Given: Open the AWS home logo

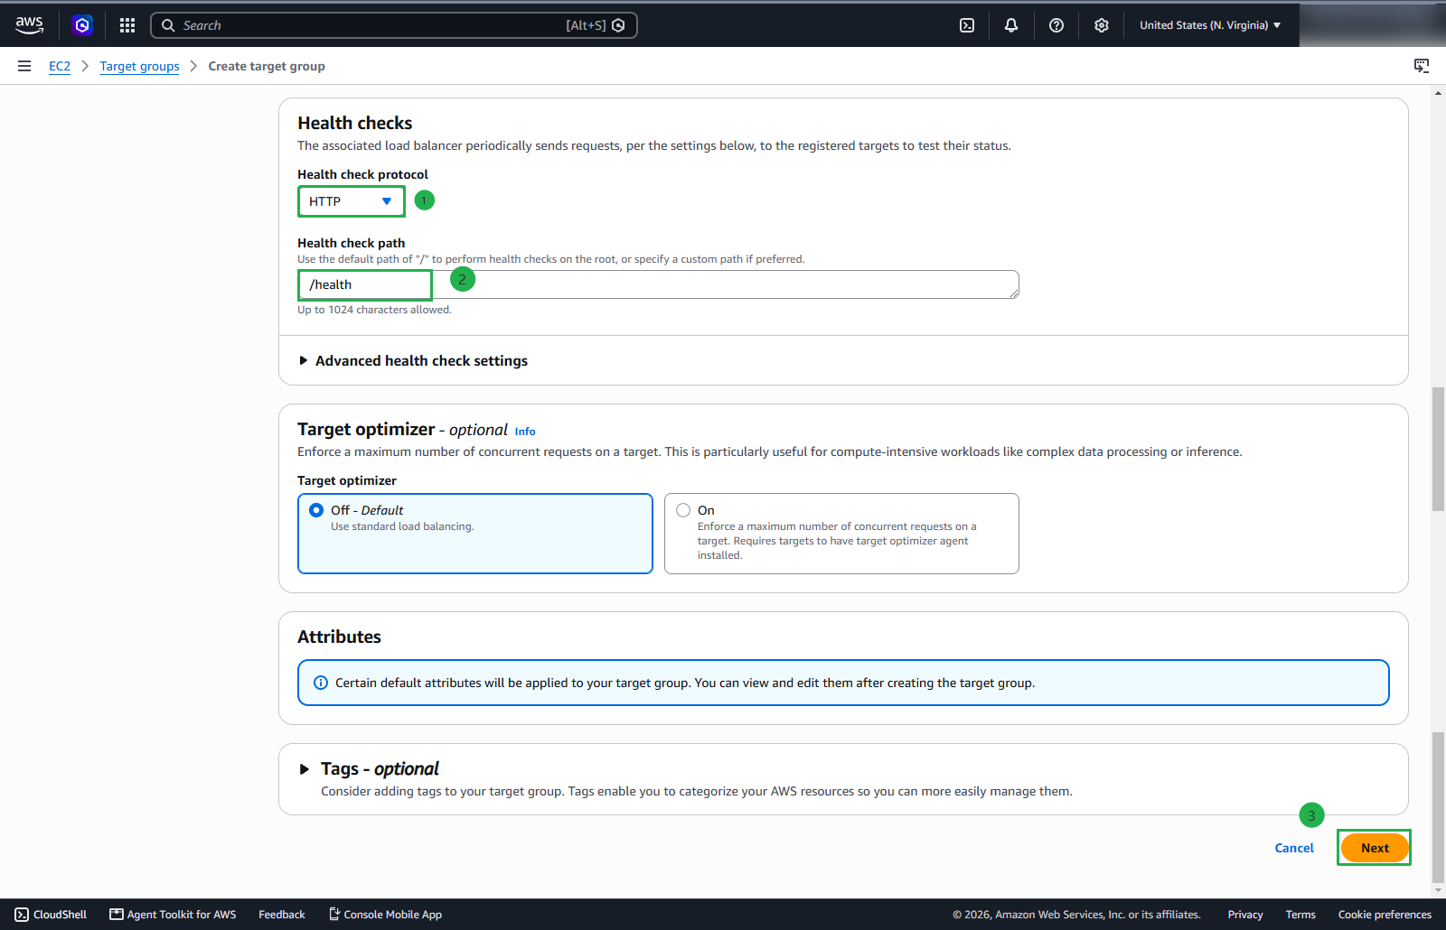Looking at the screenshot, I should (x=29, y=25).
